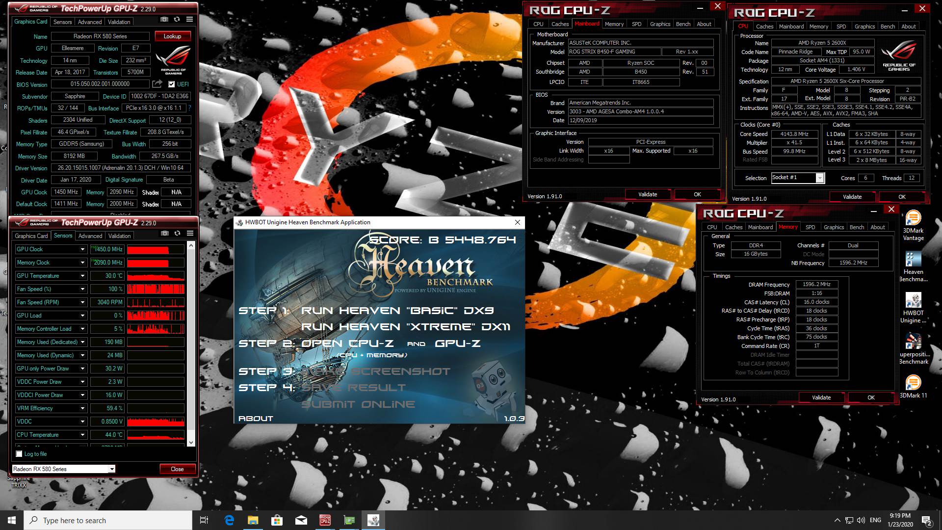
Task: Open the Superposition Benchmark desktop shortcut
Action: [914, 349]
